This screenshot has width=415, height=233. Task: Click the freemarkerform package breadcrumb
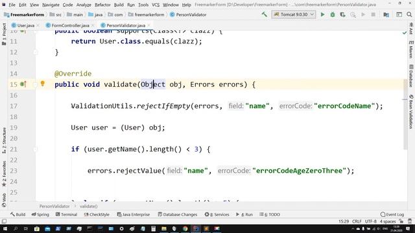tap(146, 15)
